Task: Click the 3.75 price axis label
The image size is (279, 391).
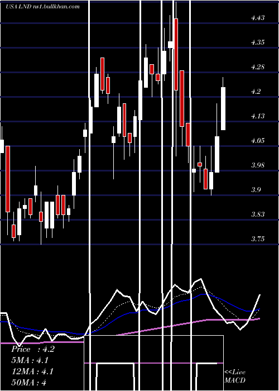Action: (x=258, y=239)
